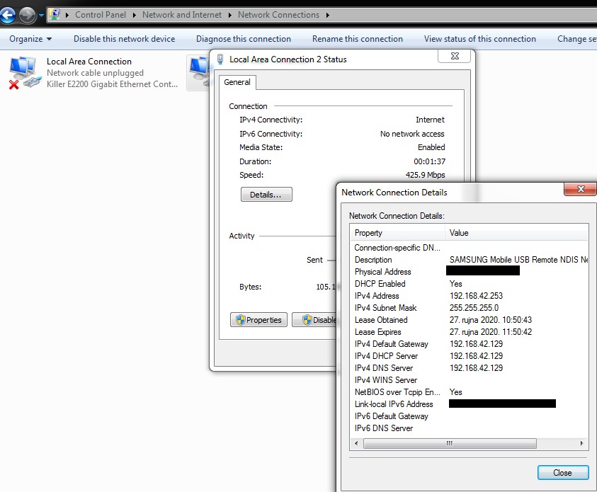Click Duration value 00:01:37
The height and width of the screenshot is (492, 597).
tap(429, 161)
